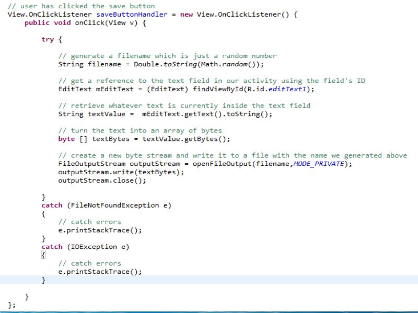Click comment 'turn the text into an array of bytes'
The image size is (418, 313).
pos(140,130)
